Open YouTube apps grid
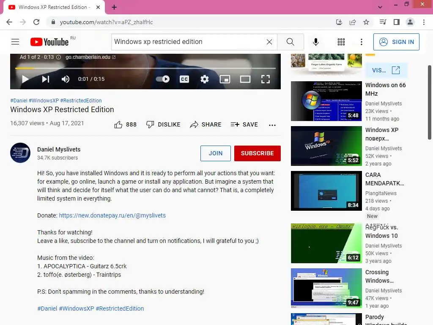433x325 pixels. tap(341, 42)
